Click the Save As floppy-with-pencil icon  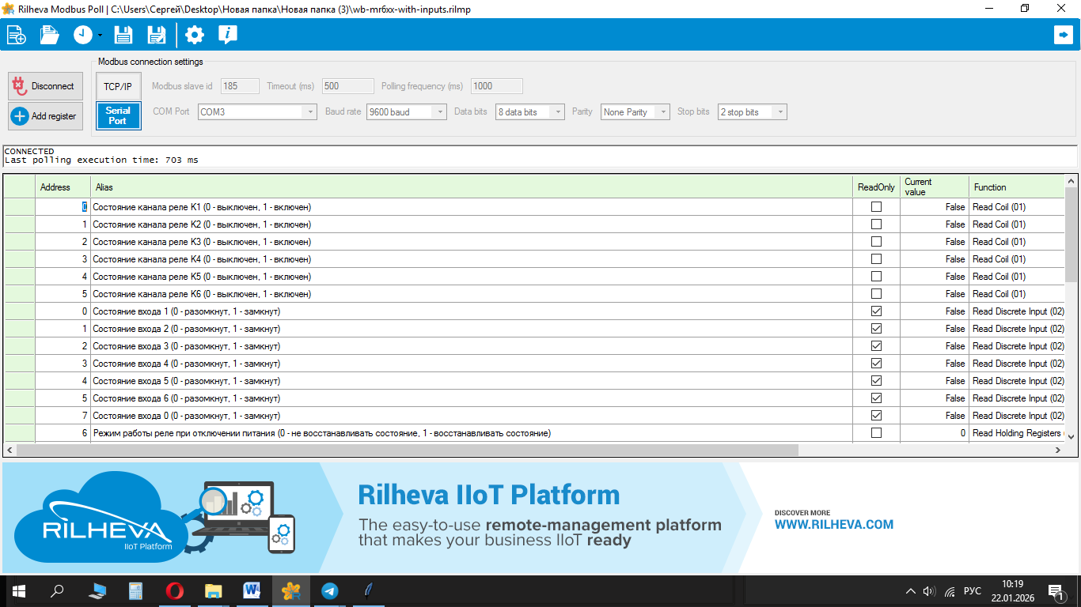pyautogui.click(x=157, y=35)
